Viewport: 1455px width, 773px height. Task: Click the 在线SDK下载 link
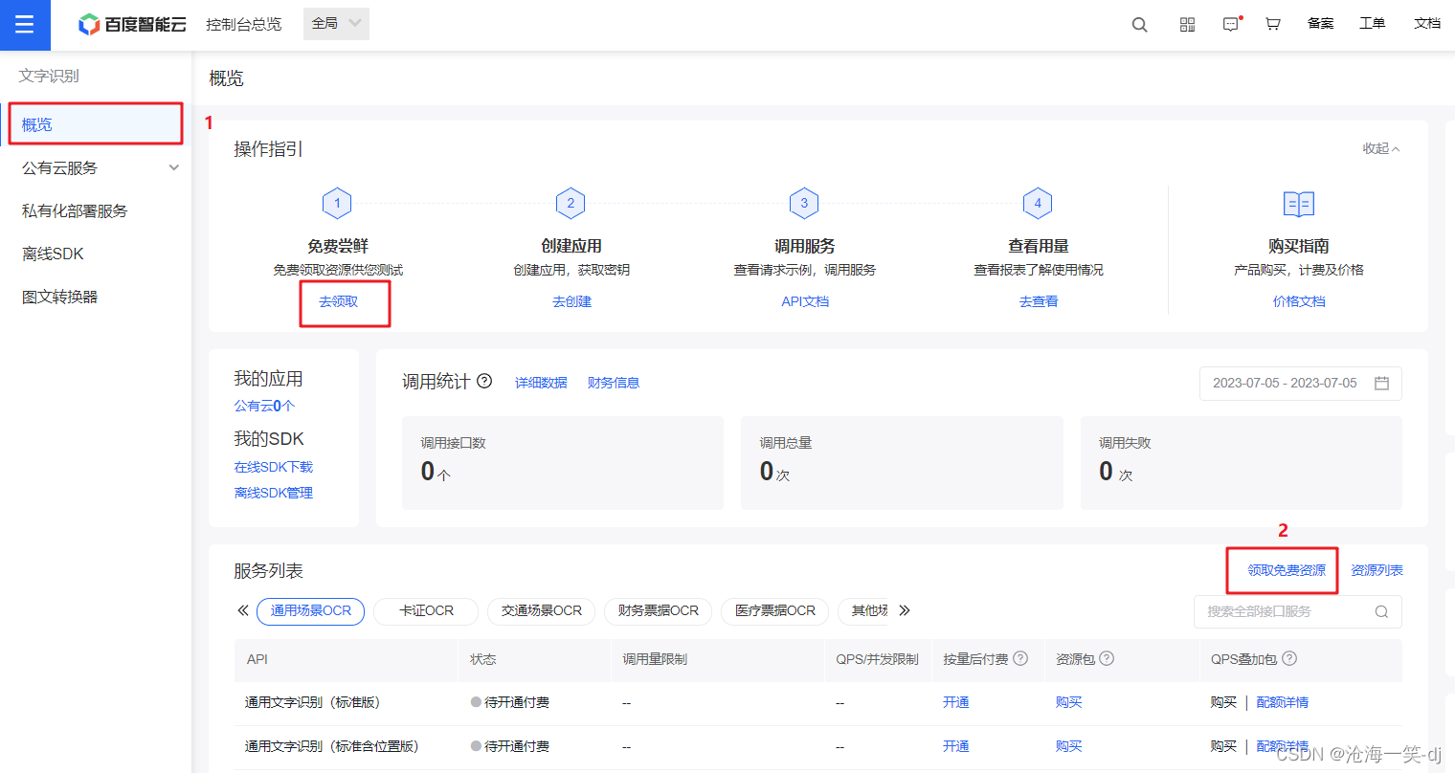[274, 467]
